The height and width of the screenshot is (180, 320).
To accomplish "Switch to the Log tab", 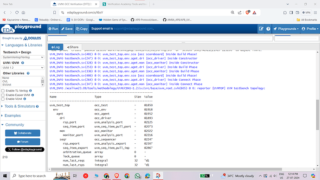I will point(56,47).
